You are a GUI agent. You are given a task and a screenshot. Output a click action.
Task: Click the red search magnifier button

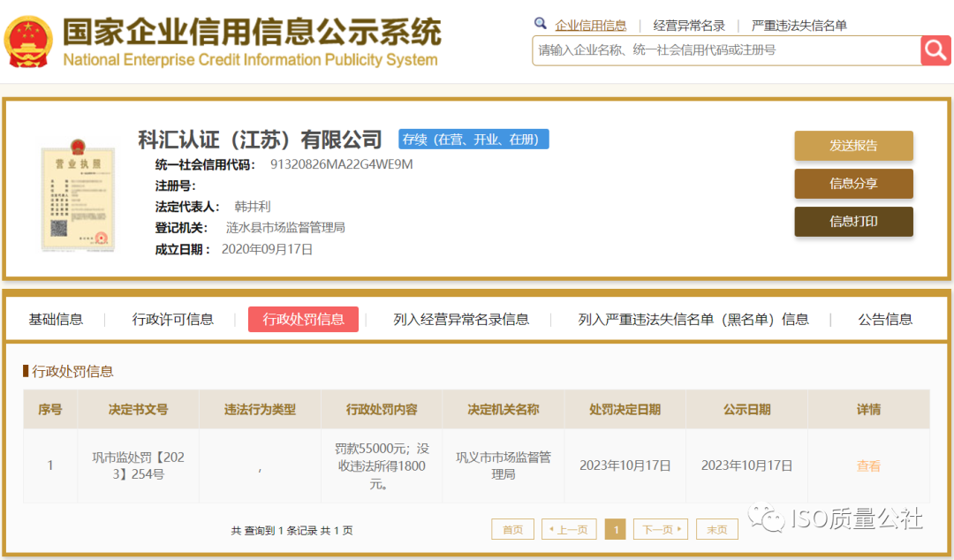click(935, 50)
